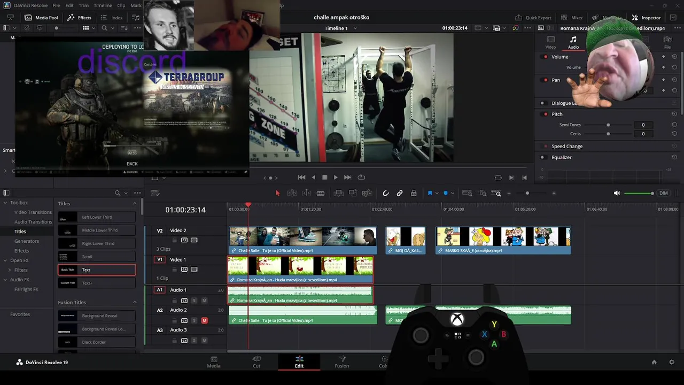Screen dimensions: 684x385
Task: Select the V1 destination track control
Action: 159,259
